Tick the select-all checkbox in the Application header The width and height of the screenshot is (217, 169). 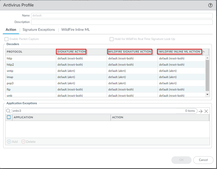9,117
